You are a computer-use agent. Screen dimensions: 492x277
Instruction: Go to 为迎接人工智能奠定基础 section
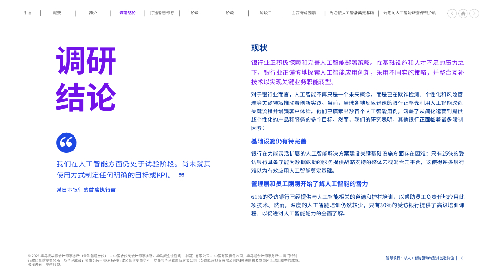(x=353, y=13)
